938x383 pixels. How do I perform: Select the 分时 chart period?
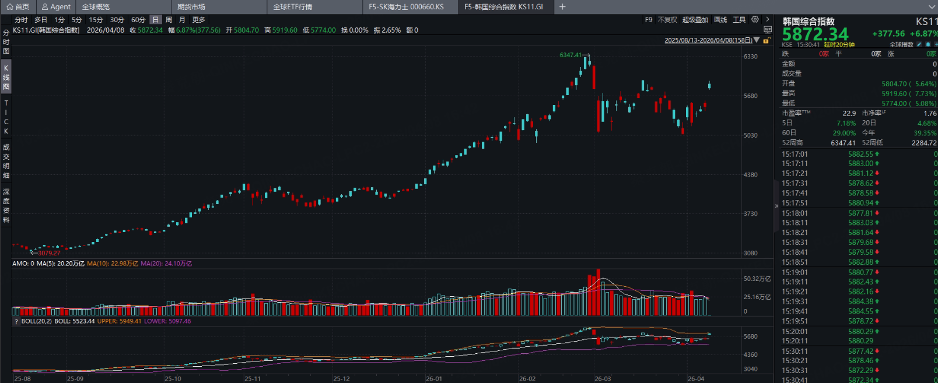[x=21, y=20]
